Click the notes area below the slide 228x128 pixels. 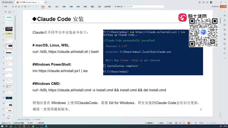tap(24, 119)
